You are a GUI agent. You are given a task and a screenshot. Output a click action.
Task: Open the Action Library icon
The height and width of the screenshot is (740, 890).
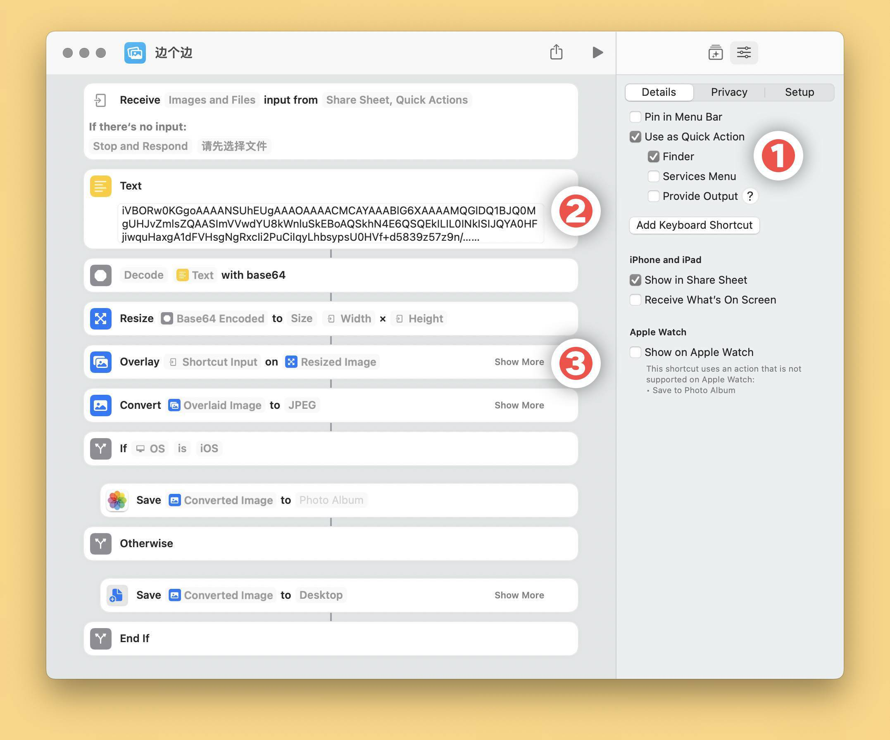[x=715, y=52]
